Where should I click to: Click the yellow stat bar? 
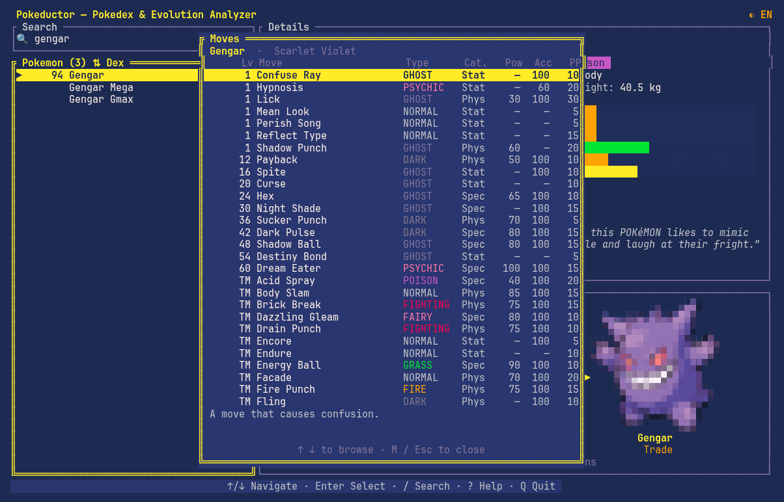(611, 172)
